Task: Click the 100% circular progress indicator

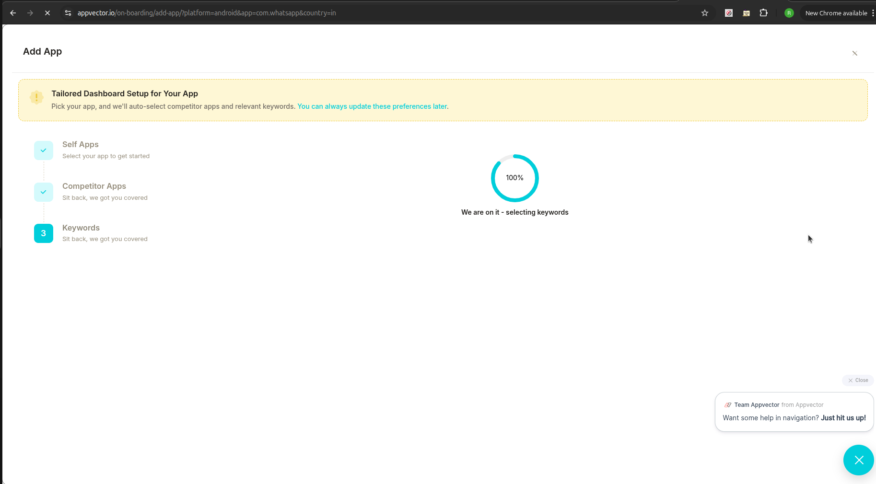Action: pos(514,178)
